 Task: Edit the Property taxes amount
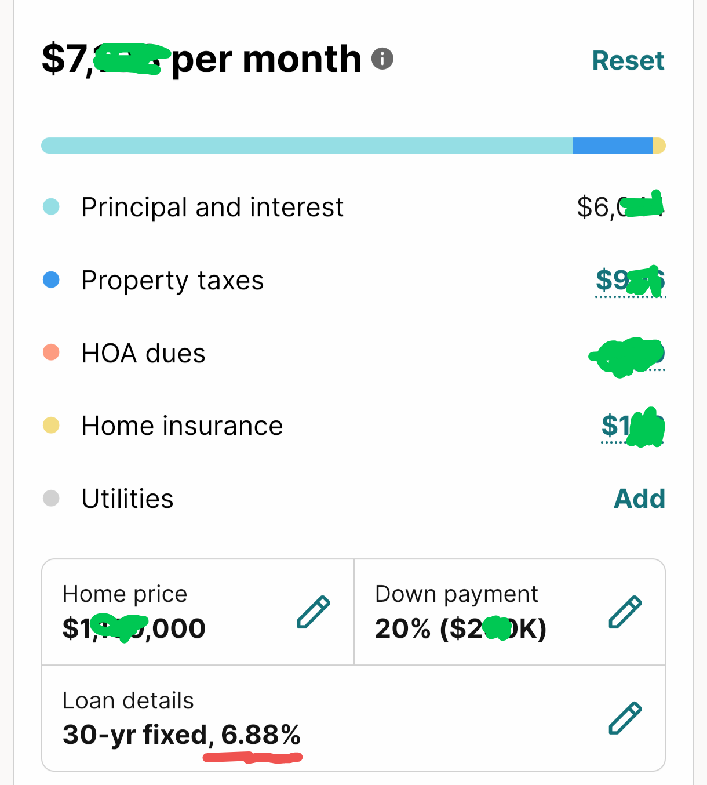[631, 281]
